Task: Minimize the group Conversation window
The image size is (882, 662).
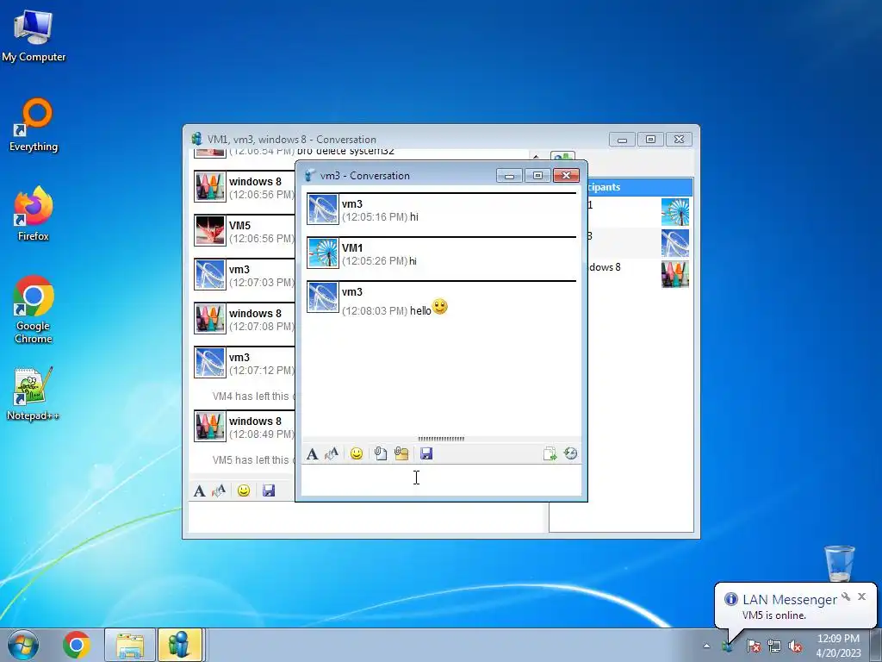Action: pos(622,140)
